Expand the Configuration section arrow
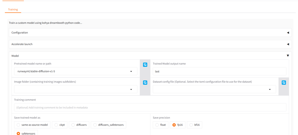 [x=288, y=33]
